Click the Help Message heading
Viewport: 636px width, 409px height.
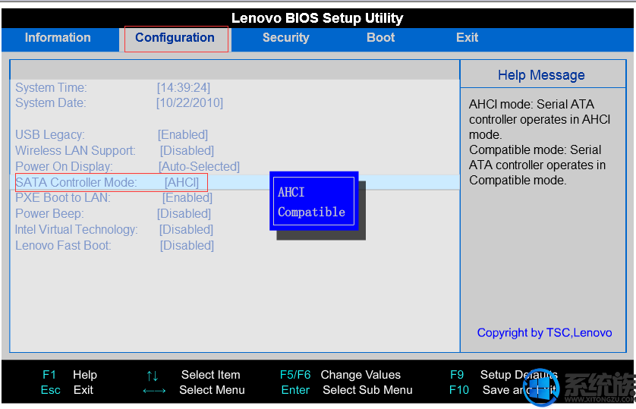click(x=541, y=75)
